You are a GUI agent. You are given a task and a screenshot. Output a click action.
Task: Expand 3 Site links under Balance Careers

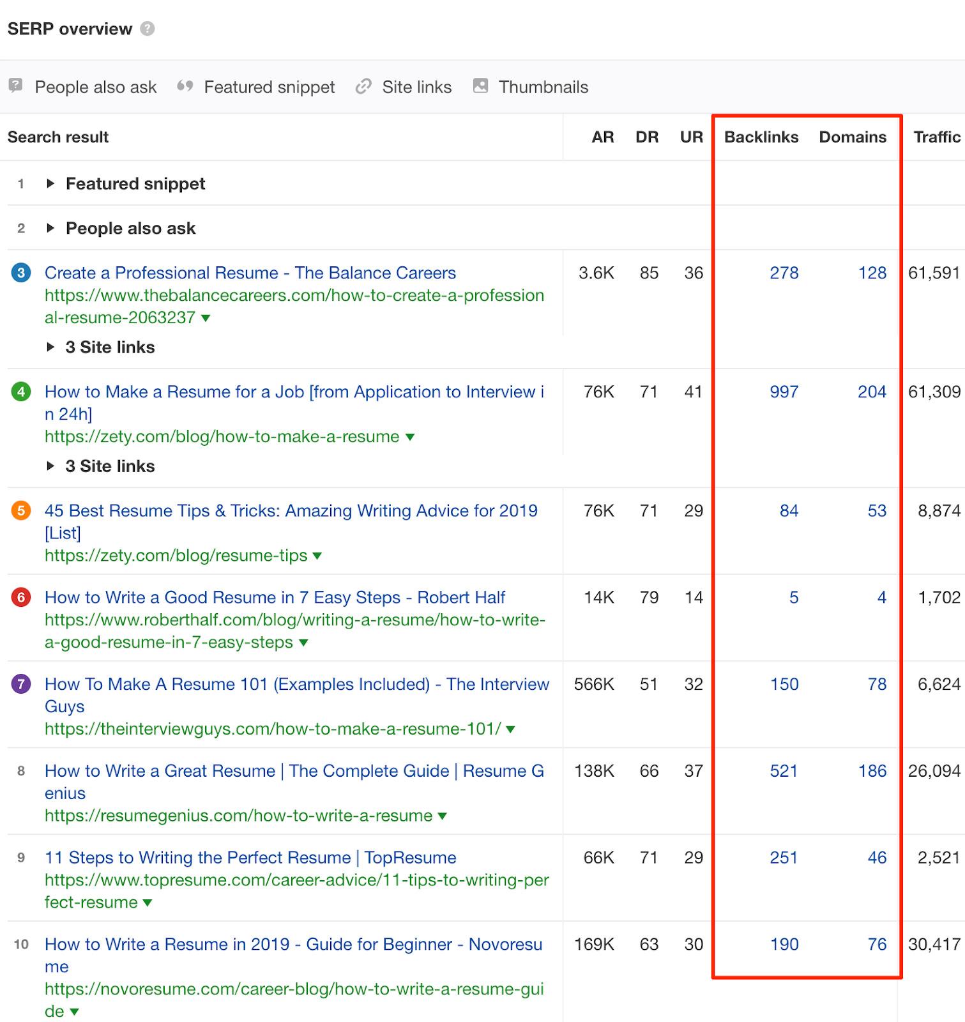click(x=50, y=347)
